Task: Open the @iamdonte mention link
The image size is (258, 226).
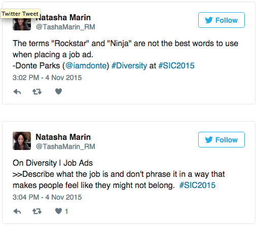Action: pos(86,66)
